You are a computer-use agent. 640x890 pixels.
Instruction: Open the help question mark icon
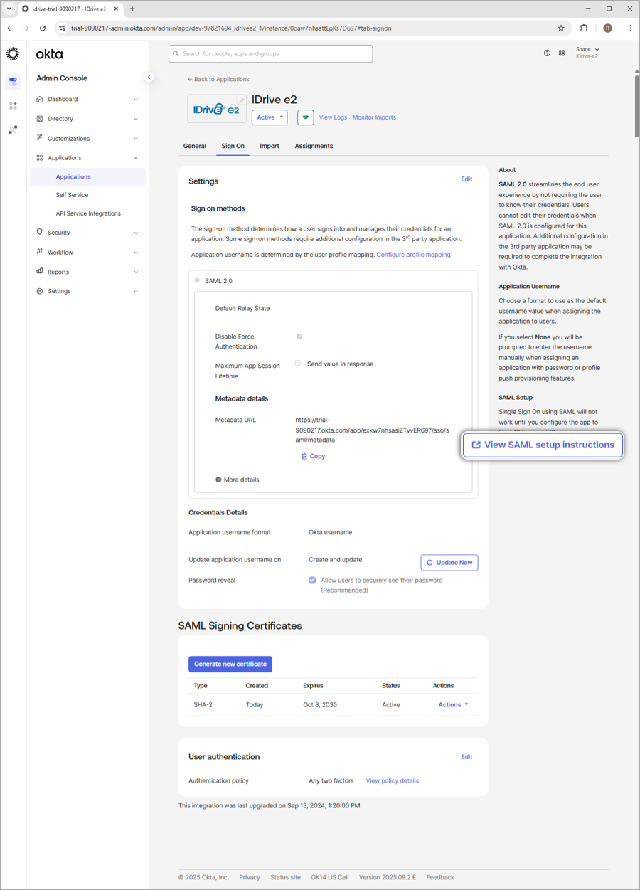547,53
